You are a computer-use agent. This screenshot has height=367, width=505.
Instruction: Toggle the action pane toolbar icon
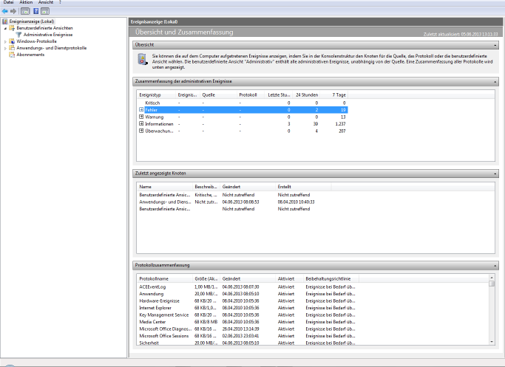(x=45, y=11)
